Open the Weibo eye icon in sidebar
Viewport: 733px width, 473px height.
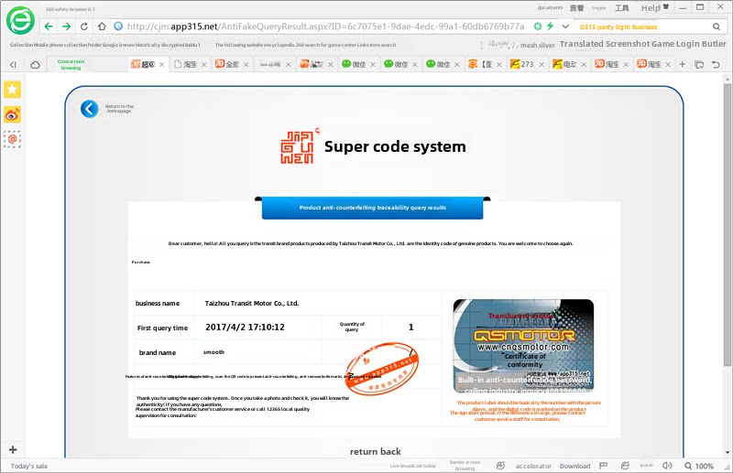coord(13,114)
